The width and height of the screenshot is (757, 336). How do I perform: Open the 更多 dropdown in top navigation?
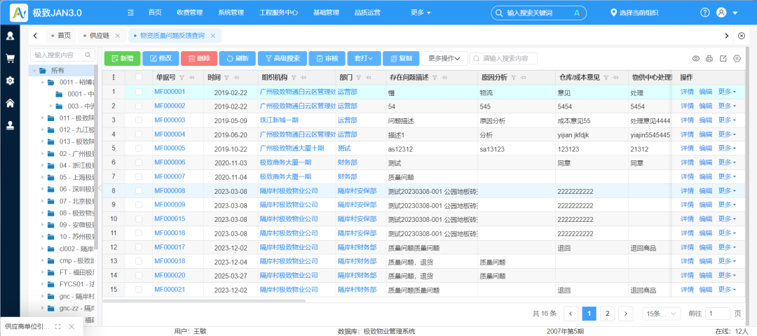[421, 13]
